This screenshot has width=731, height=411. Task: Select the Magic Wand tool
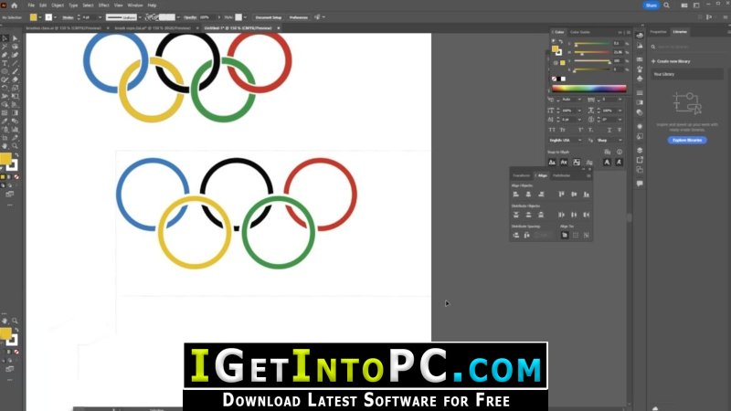point(5,47)
